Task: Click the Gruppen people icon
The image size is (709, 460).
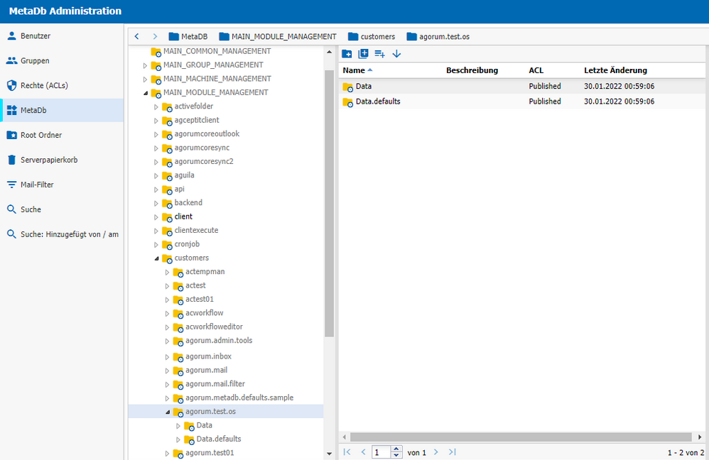Action: coord(12,60)
